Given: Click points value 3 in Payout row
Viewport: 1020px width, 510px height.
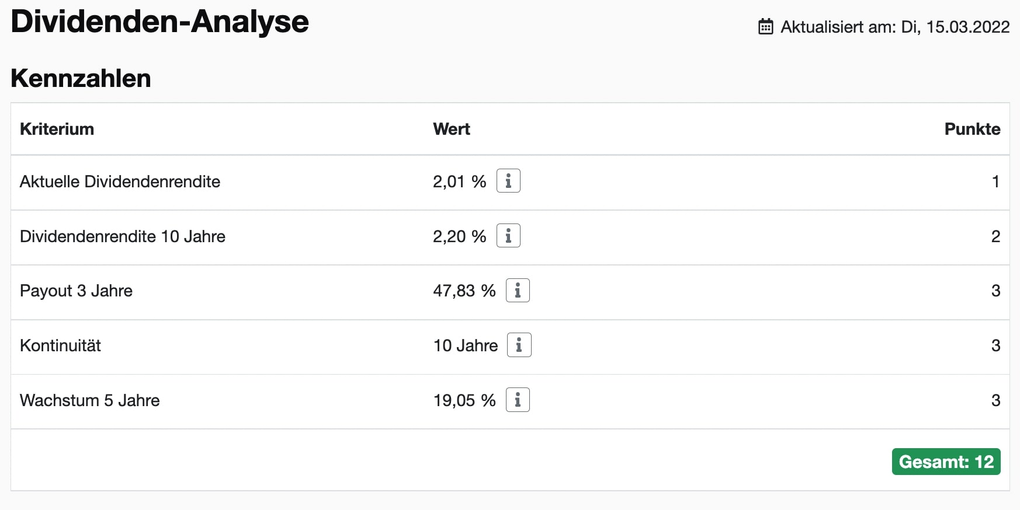Looking at the screenshot, I should coord(996,291).
